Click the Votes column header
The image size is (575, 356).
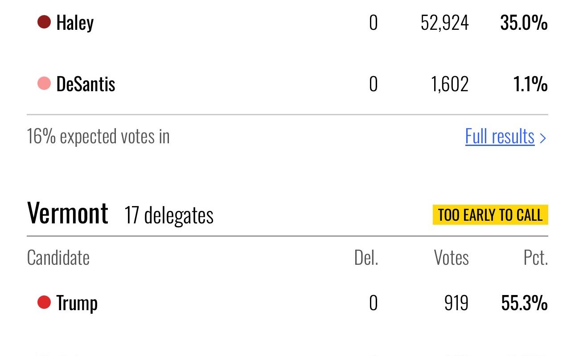pyautogui.click(x=451, y=258)
